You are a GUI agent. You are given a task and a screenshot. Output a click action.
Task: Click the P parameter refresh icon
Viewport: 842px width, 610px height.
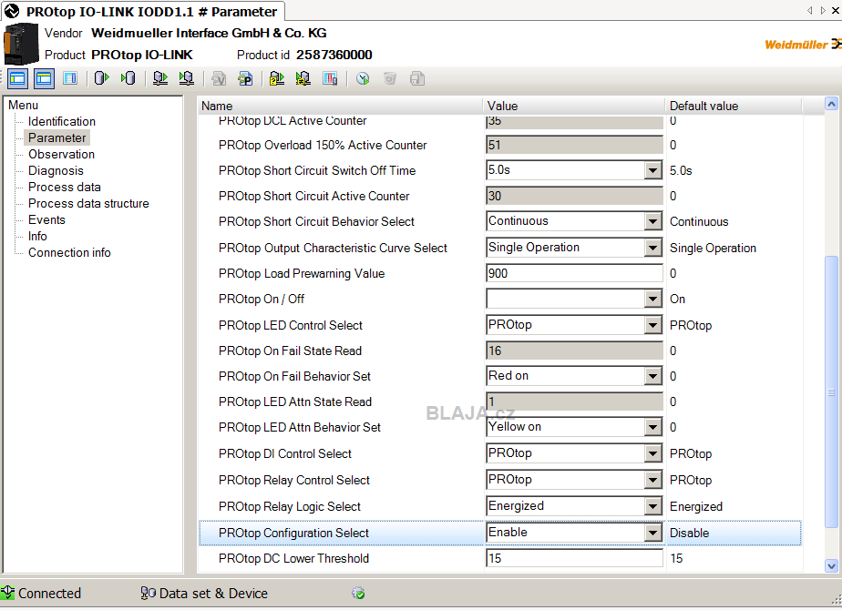[x=245, y=79]
